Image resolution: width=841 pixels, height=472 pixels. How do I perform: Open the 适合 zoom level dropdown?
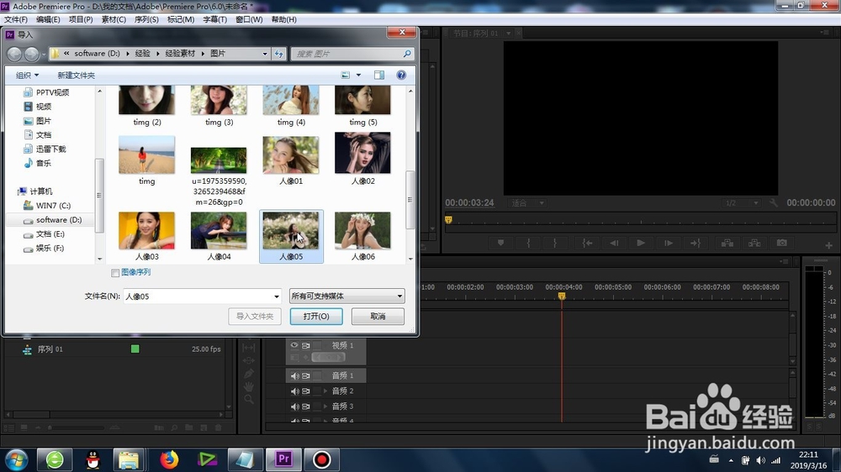click(528, 203)
